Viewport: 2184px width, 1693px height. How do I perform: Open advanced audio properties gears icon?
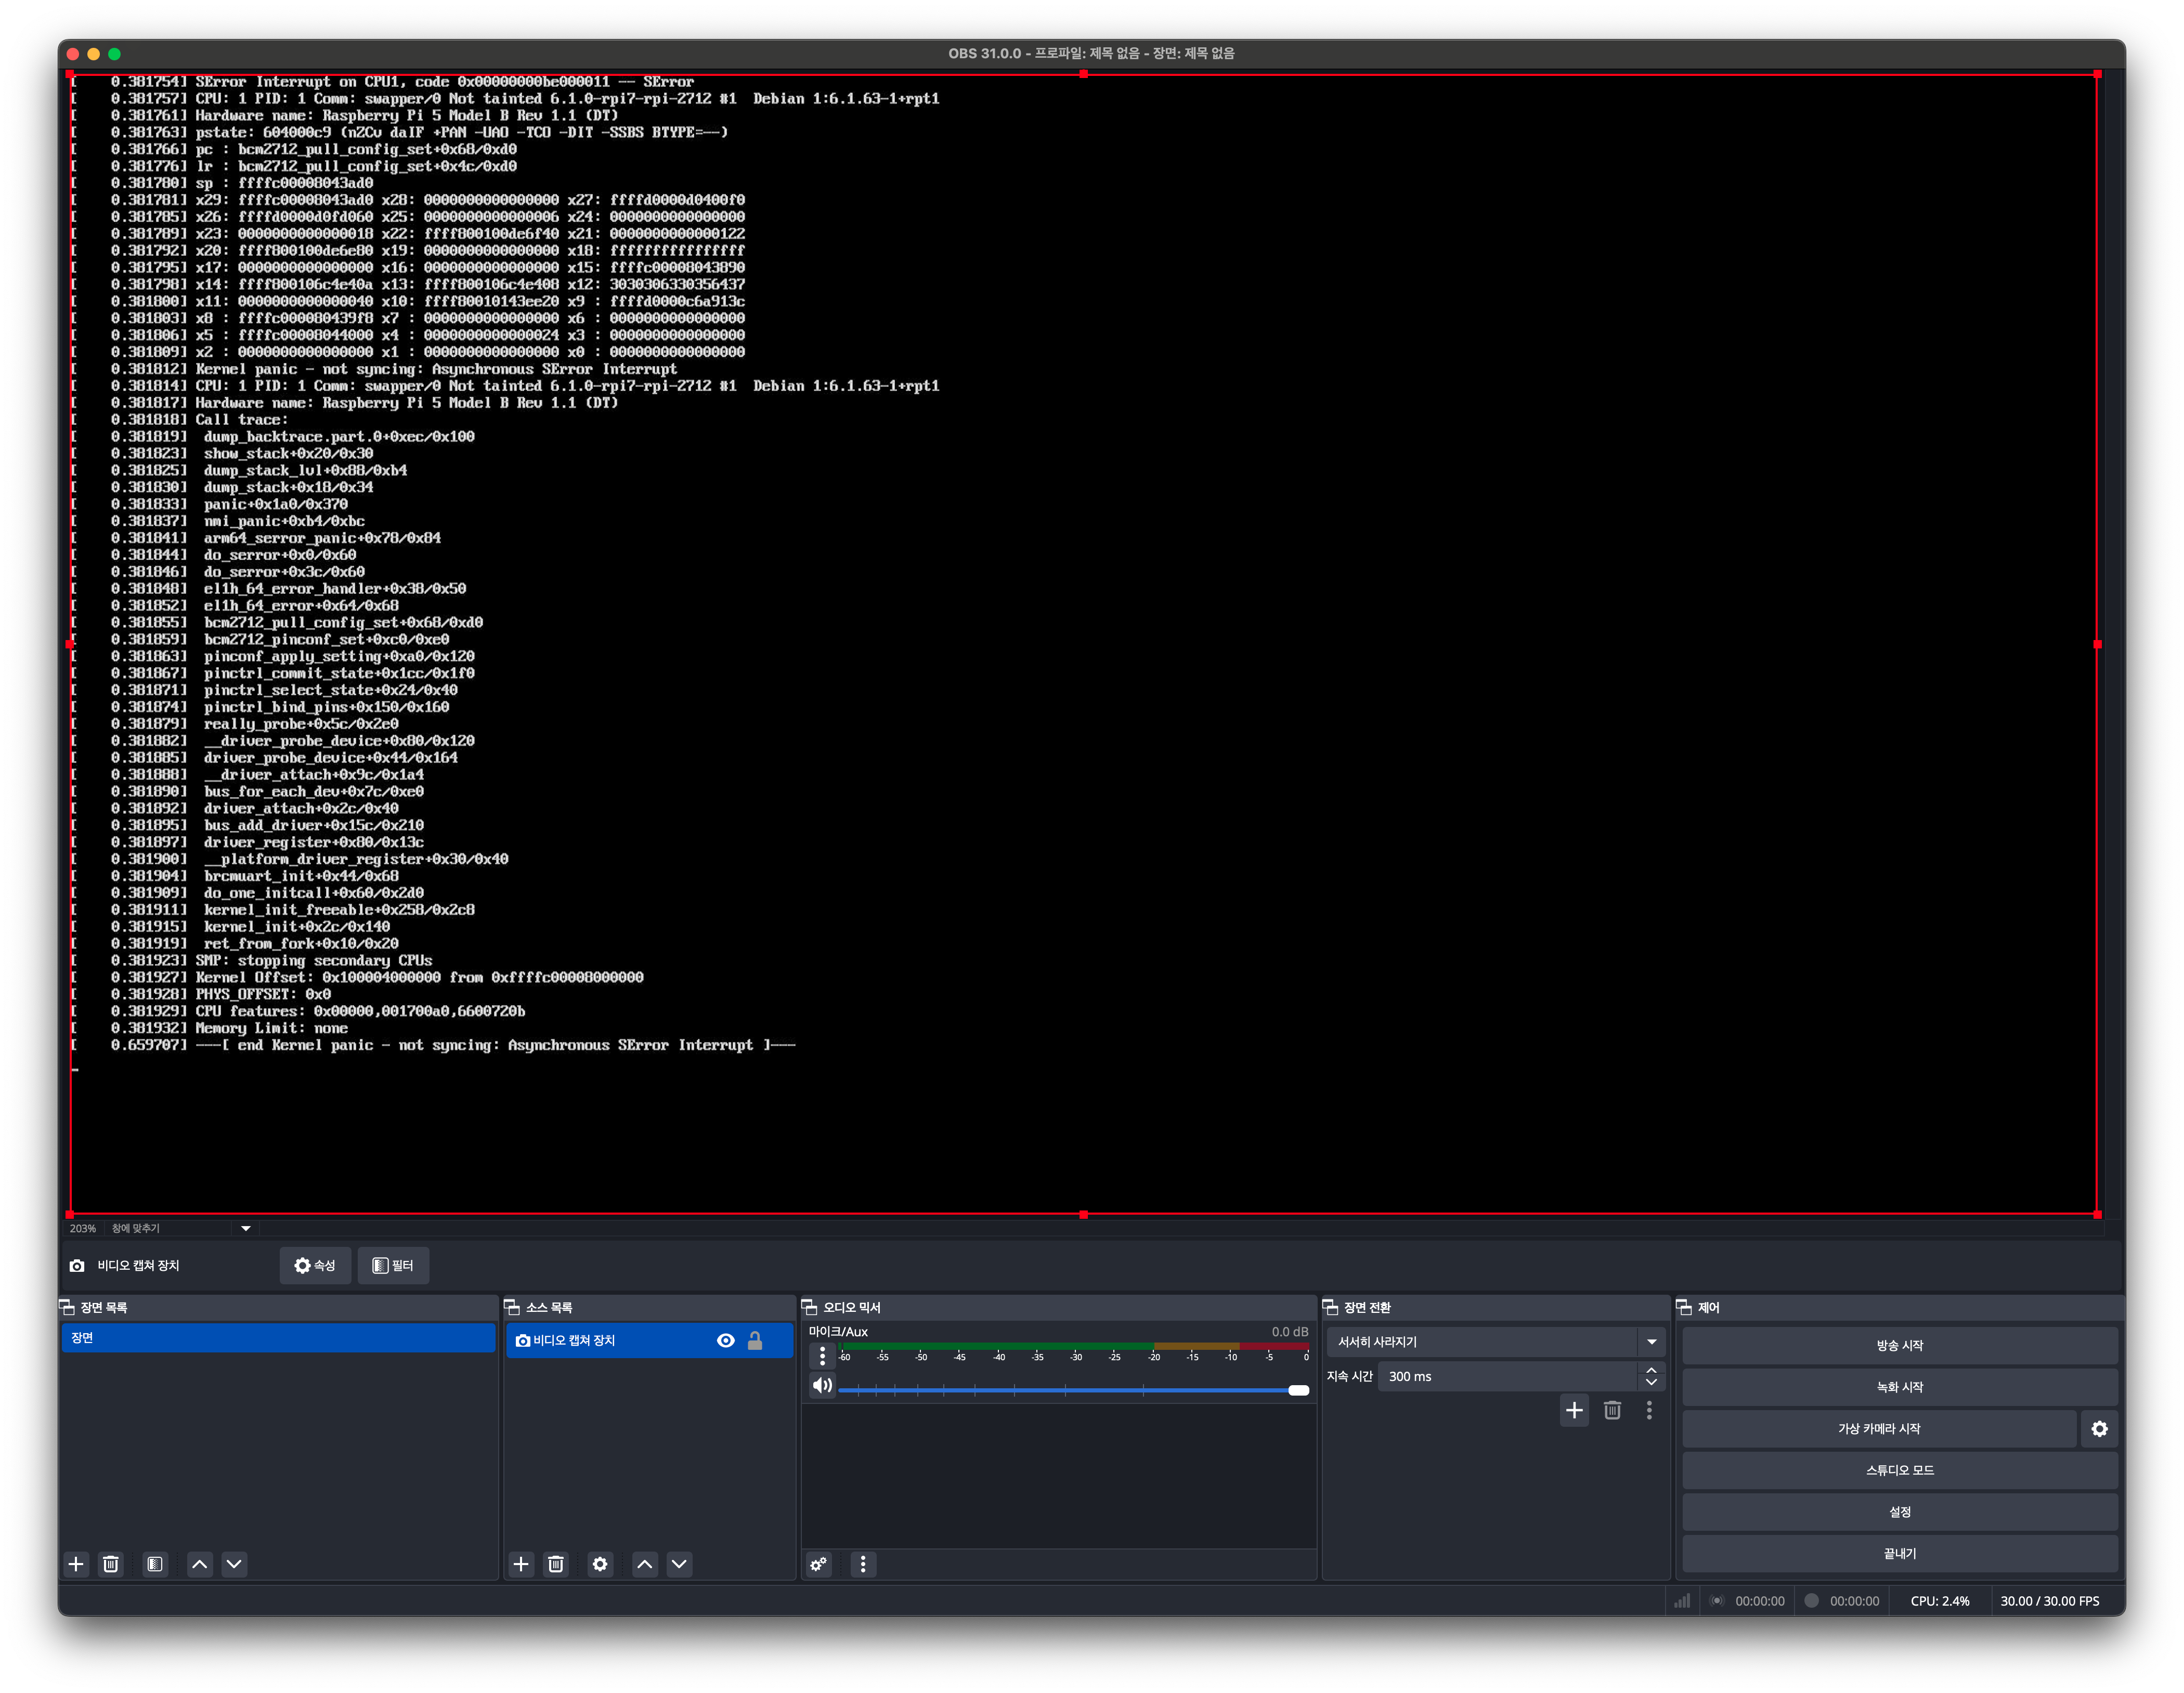pos(819,1564)
